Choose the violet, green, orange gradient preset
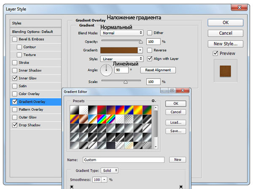Screen dimensions: 253x189 click(147, 110)
